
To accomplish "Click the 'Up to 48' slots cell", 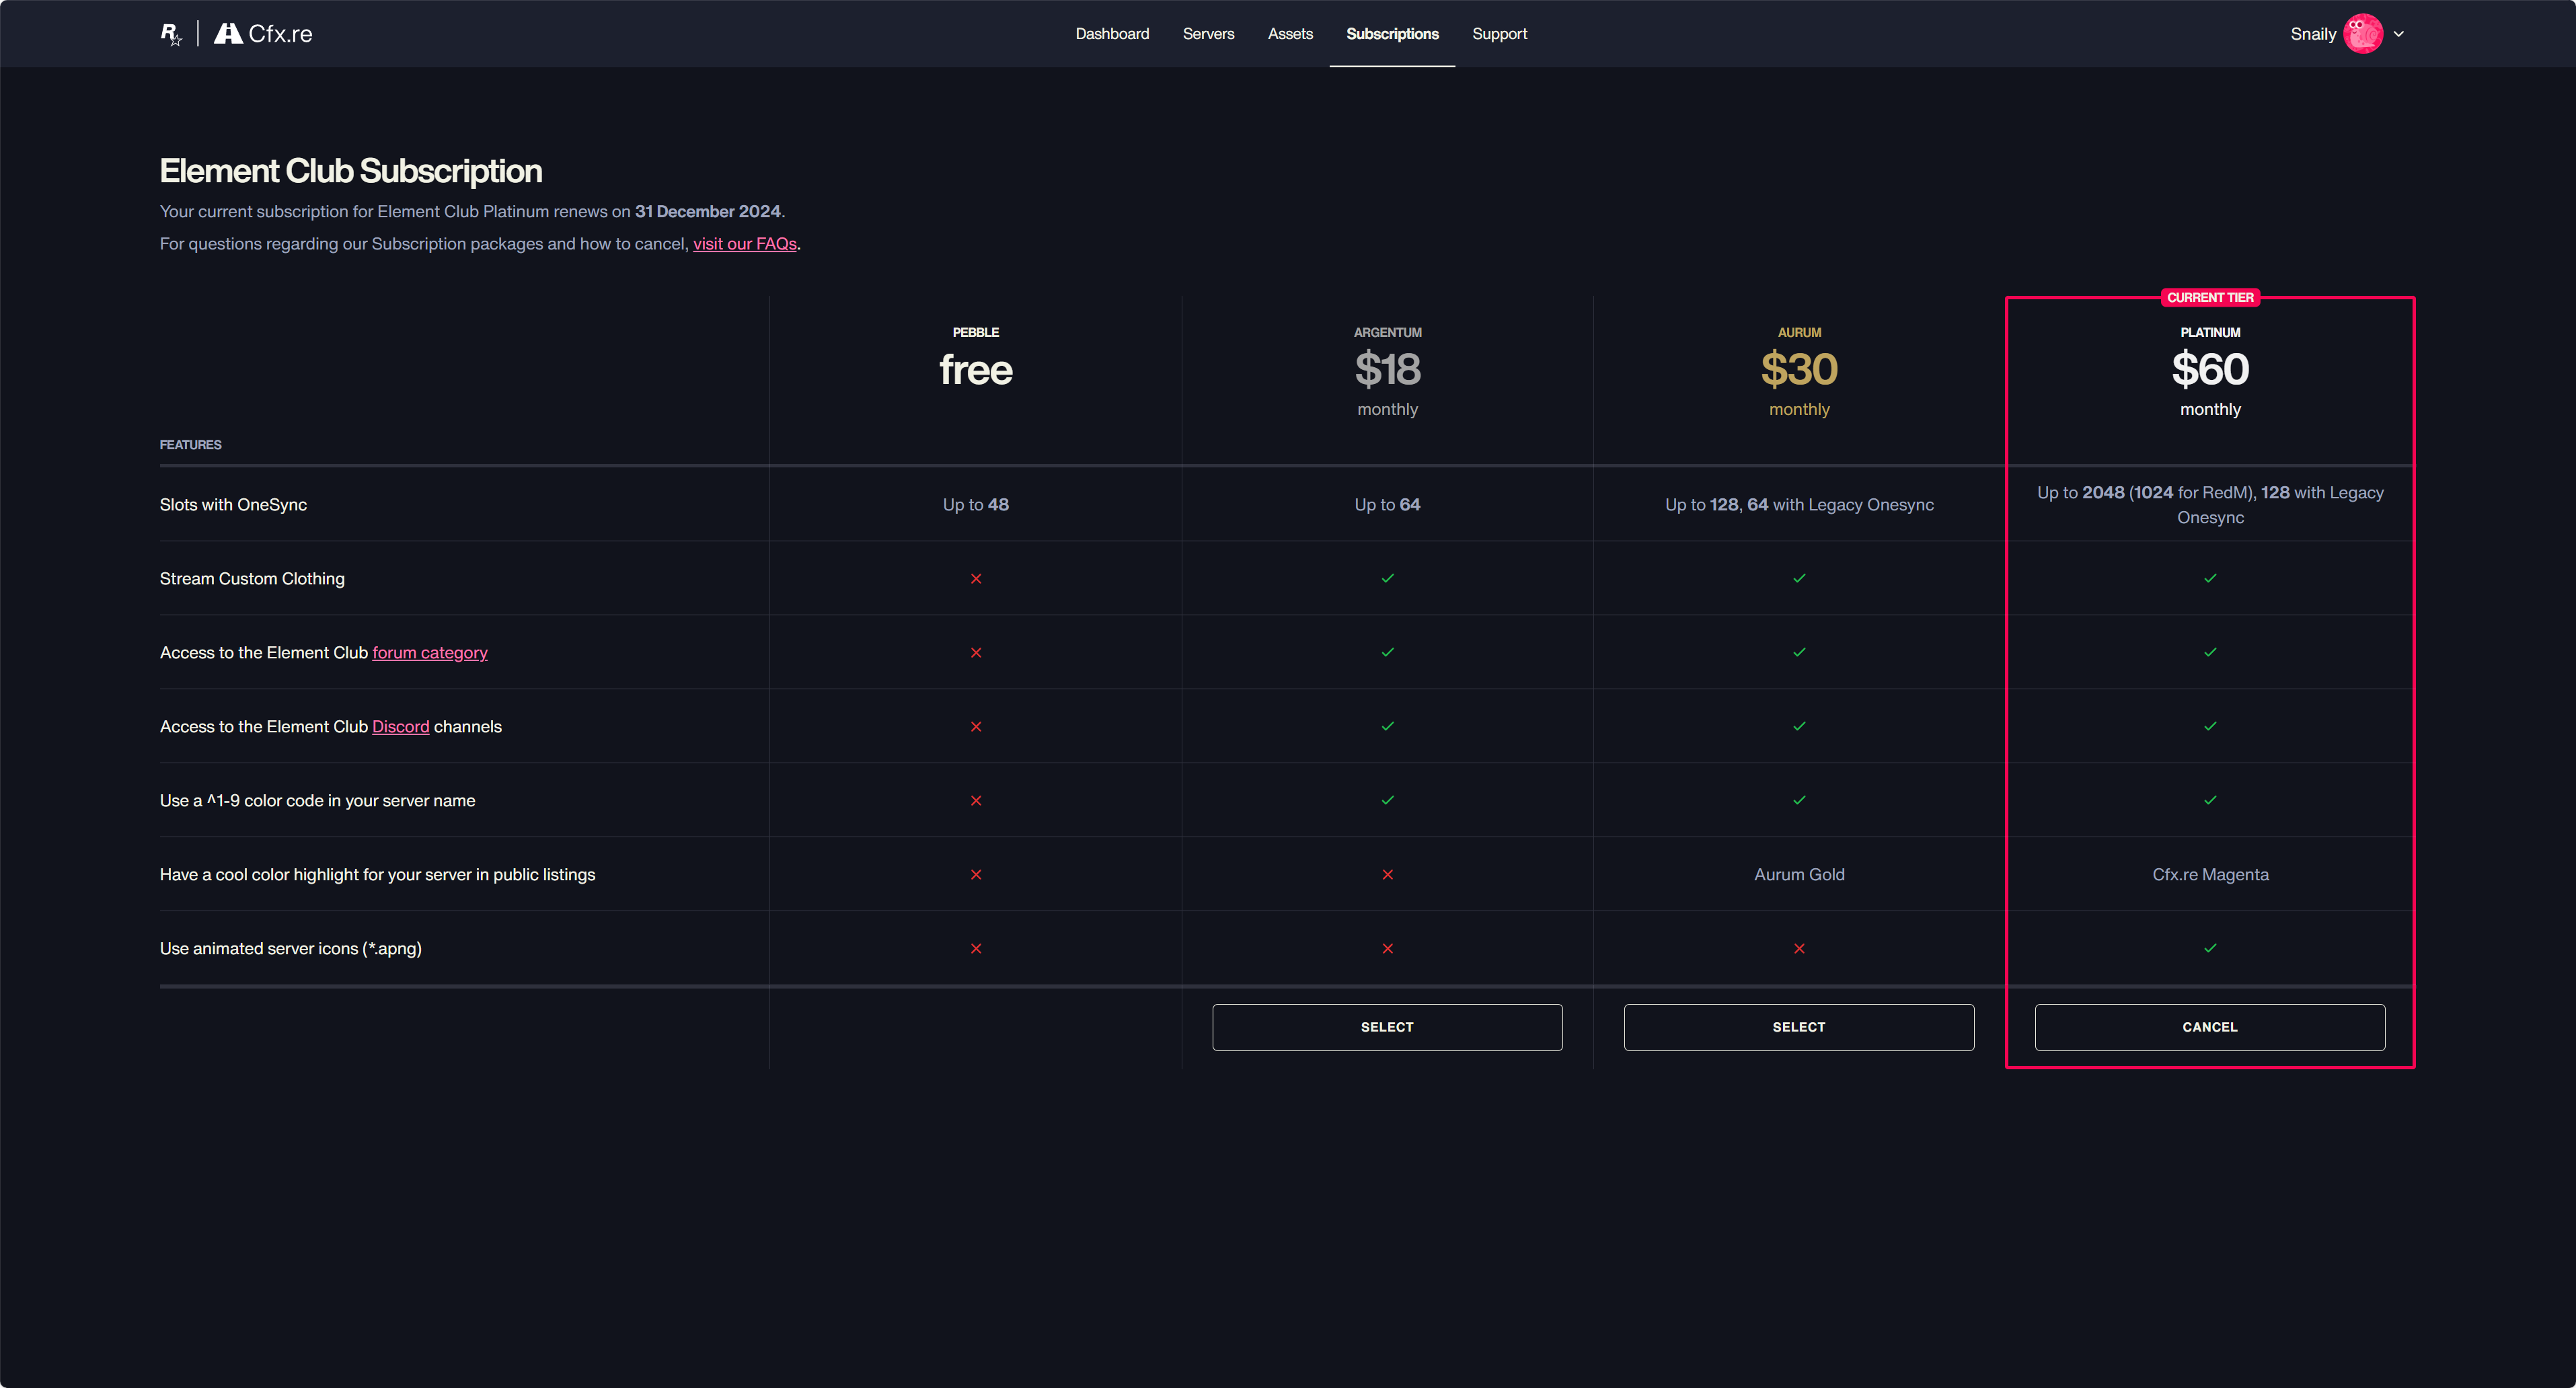I will coord(976,505).
